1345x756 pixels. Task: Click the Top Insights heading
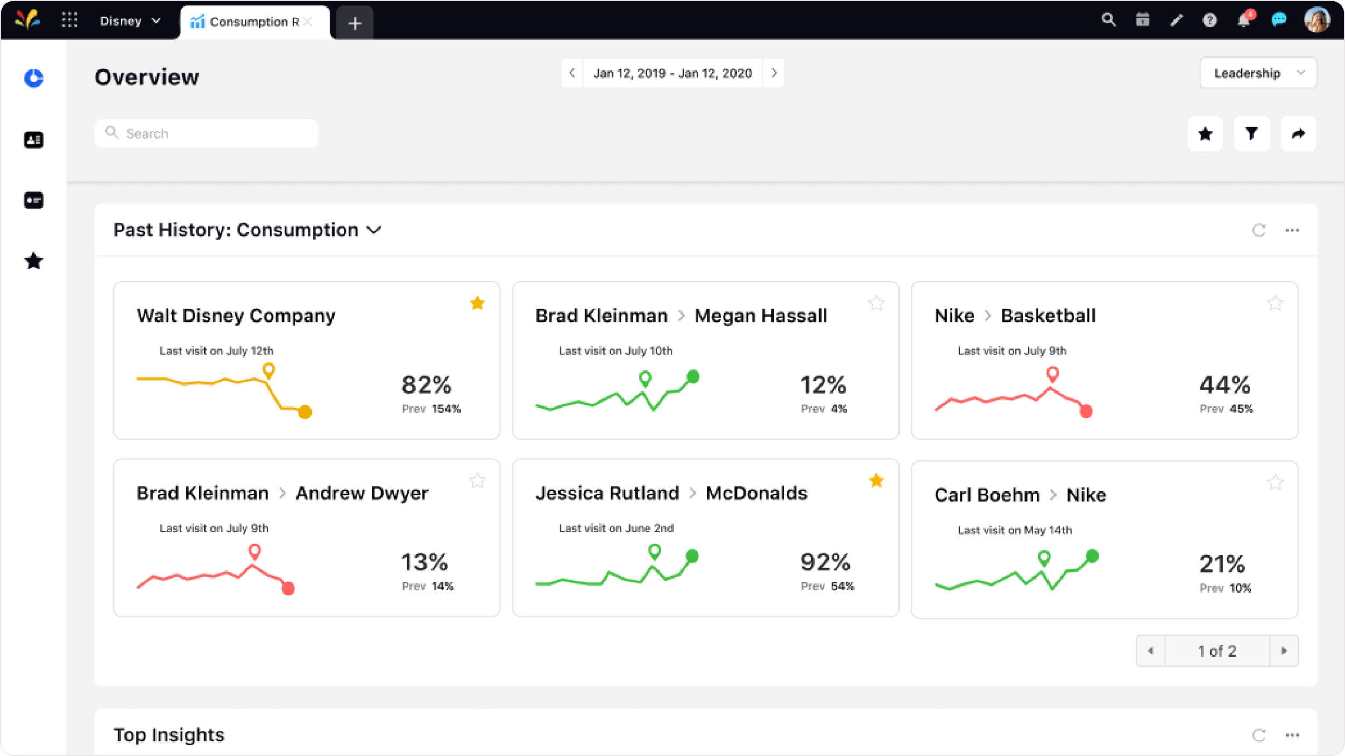[169, 735]
